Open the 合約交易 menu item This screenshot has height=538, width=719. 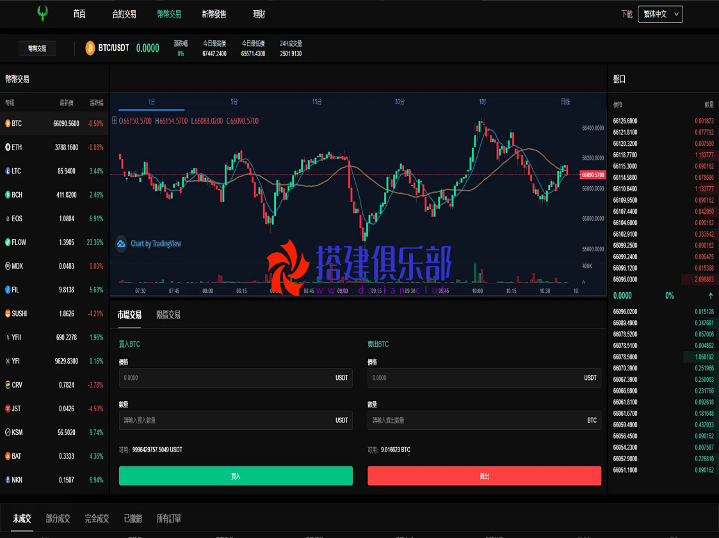tap(124, 14)
